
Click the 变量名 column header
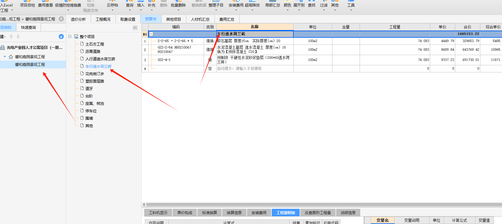pos(383,220)
